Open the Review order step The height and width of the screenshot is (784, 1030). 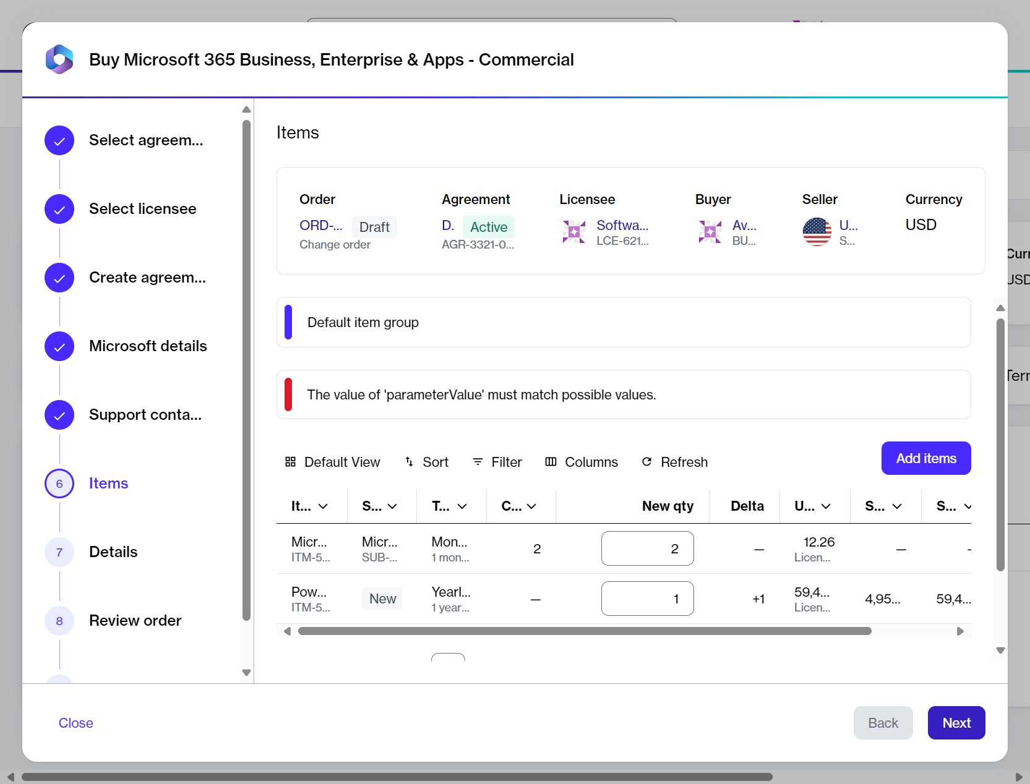tap(135, 621)
